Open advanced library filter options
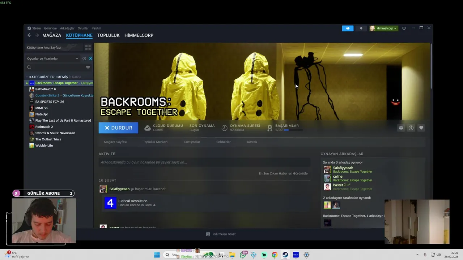 coord(88,68)
